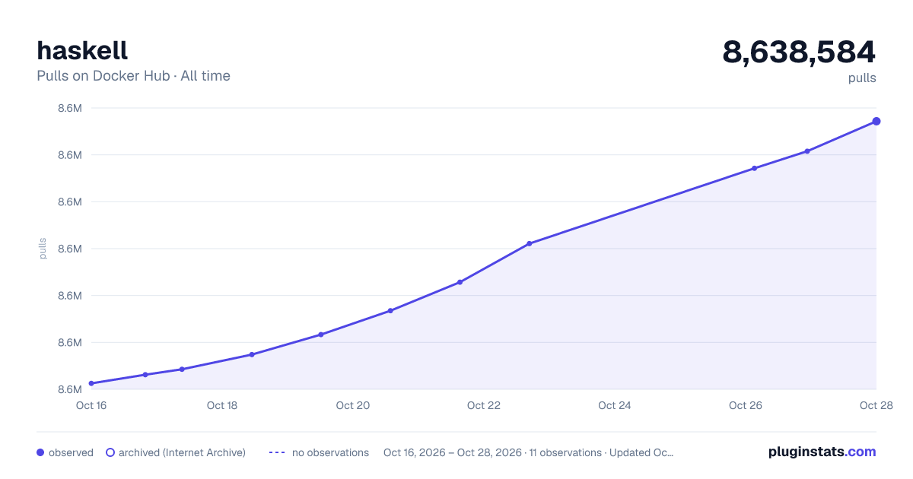
Task: Click the "no observations" legend label
Action: (x=330, y=452)
